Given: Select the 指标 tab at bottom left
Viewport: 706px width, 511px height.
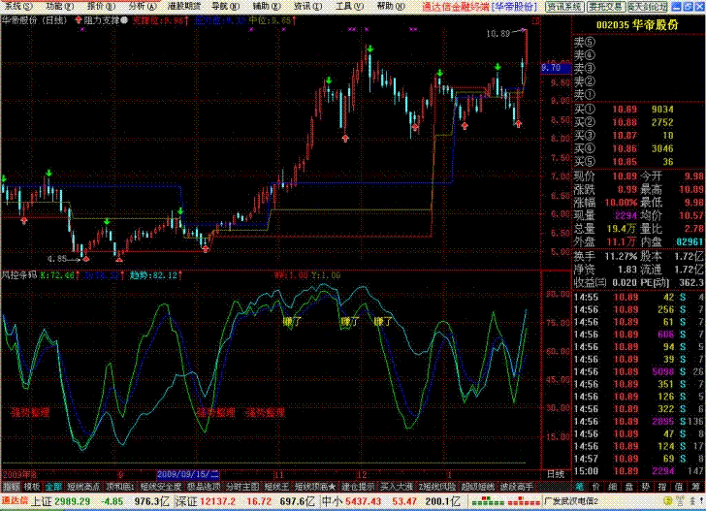Looking at the screenshot, I should 11,485.
